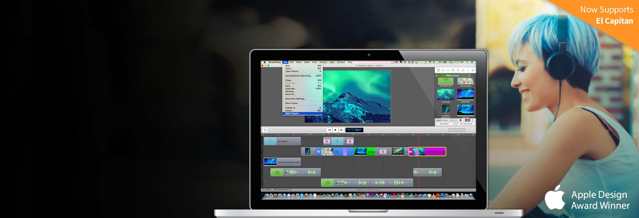Select the Screen Recording properties icon

point(448,70)
